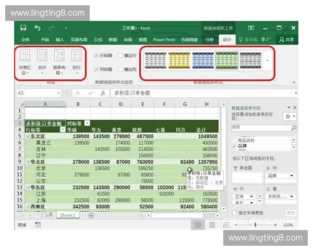Close the PivotTable Fields pane
Image resolution: width=313 pixels, height=251 pixels.
click(295, 108)
